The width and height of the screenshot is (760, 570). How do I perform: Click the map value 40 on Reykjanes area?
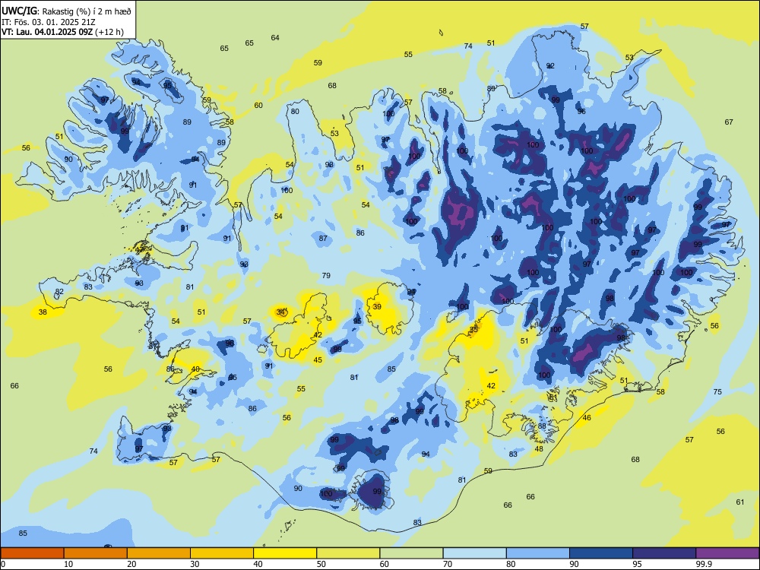point(195,369)
